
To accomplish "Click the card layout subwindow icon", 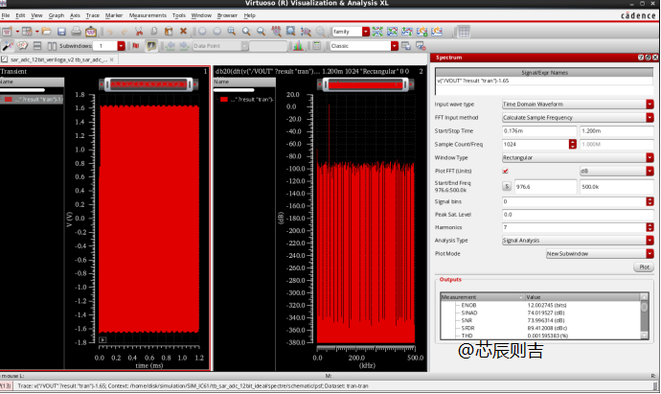I will [22, 46].
